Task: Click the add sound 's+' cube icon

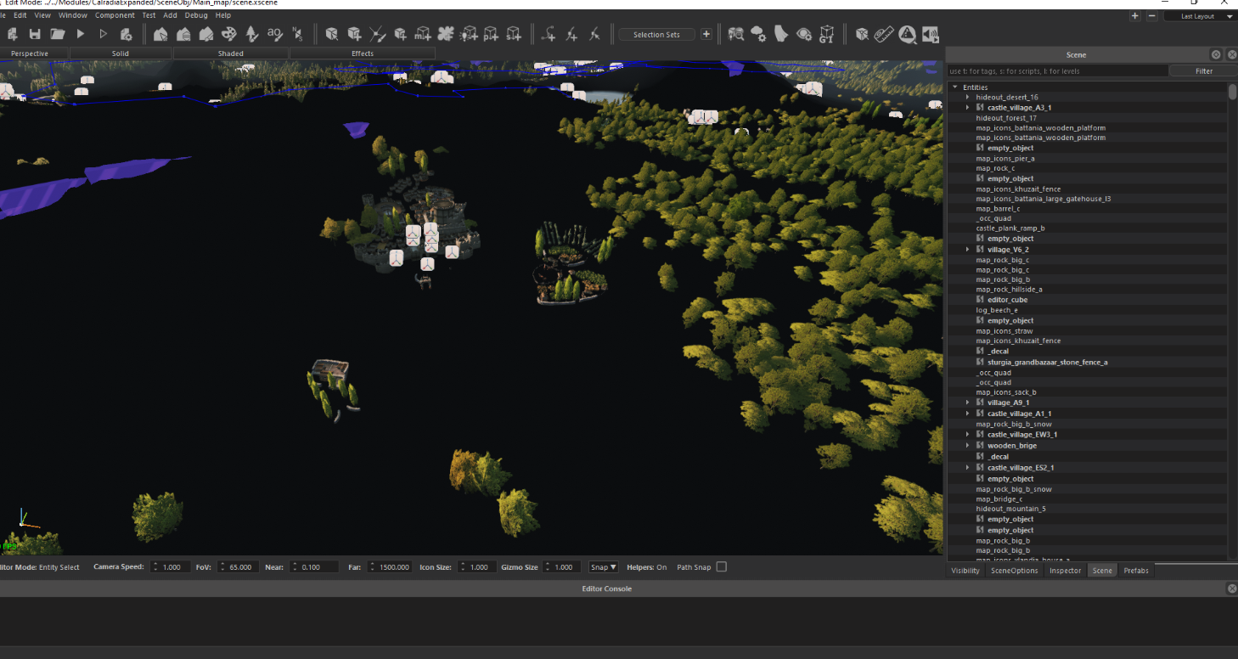Action: pyautogui.click(x=514, y=34)
